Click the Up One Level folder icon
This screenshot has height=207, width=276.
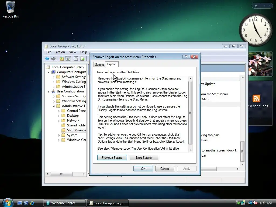(x=62, y=58)
